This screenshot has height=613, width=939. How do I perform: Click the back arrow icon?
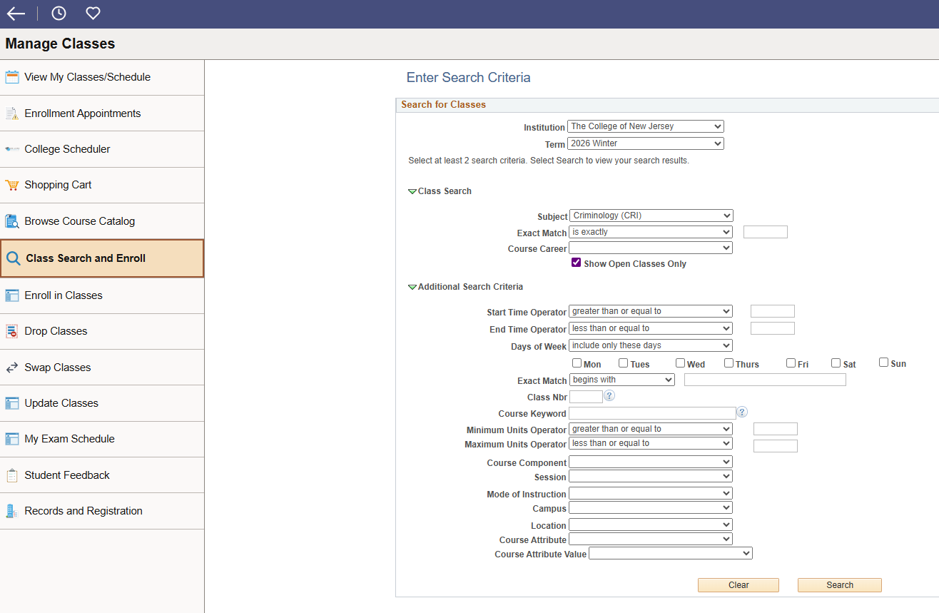pyautogui.click(x=16, y=14)
